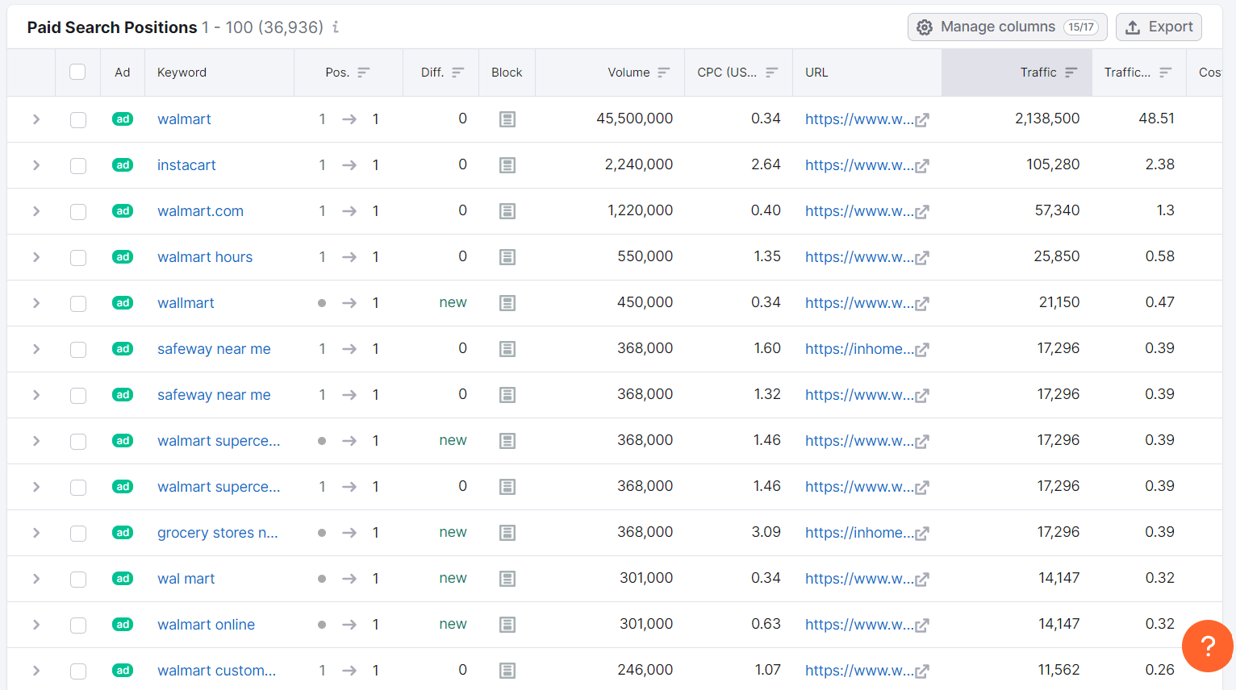View ad block icon for wallmart row

pyautogui.click(x=507, y=303)
